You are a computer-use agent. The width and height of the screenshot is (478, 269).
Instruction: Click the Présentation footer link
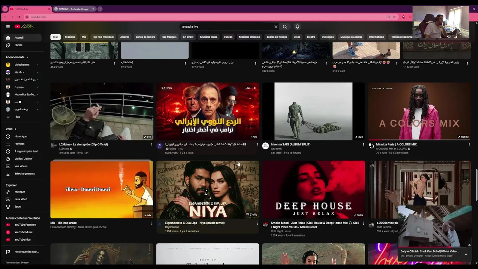pos(13,263)
